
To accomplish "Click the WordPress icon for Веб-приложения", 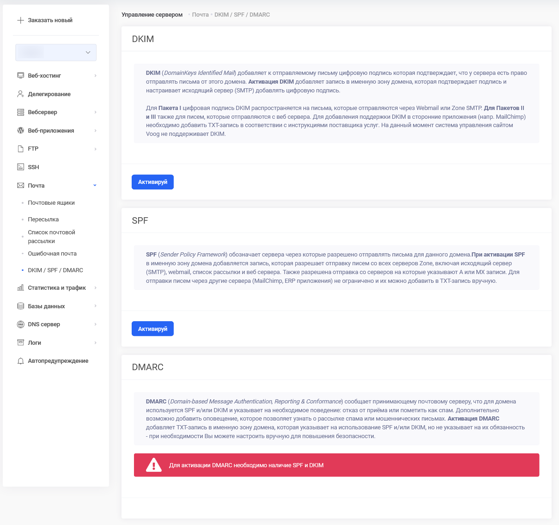I will pos(20,130).
